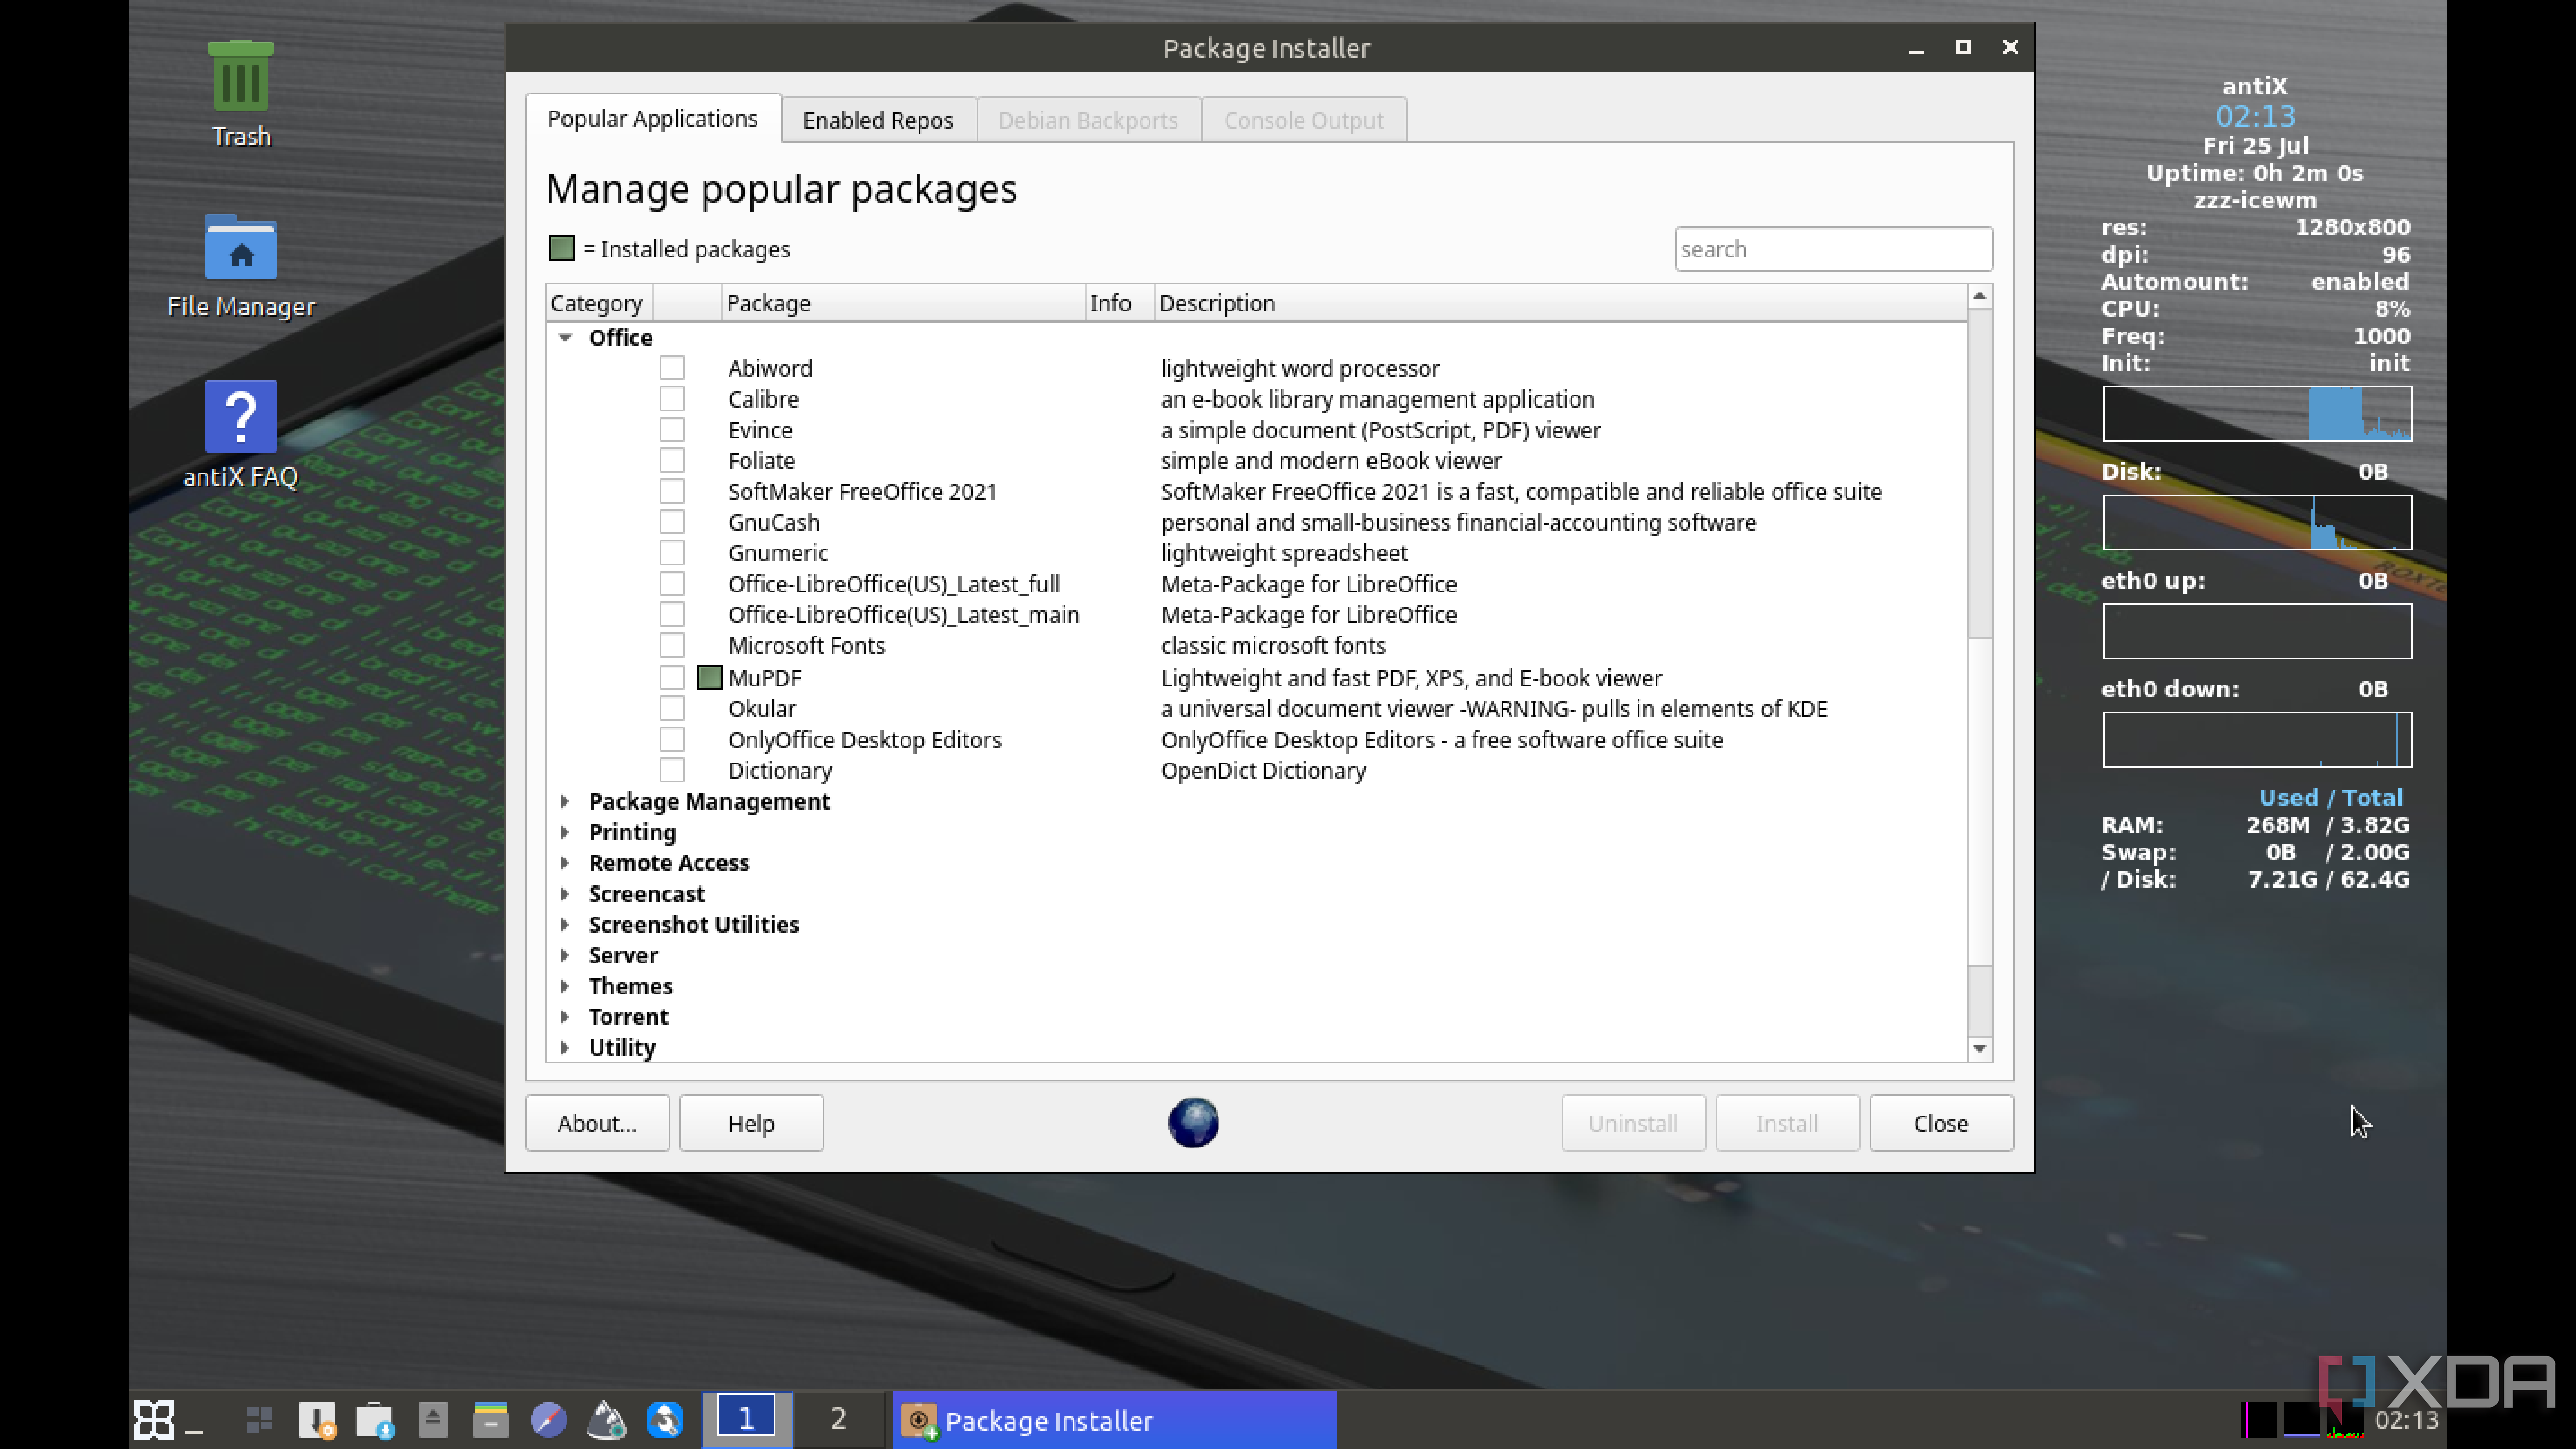Screen dimensions: 2576x1449
Task: Tick Office-LibreOffice(US)_Latest_main checkbox
Action: [x=672, y=614]
